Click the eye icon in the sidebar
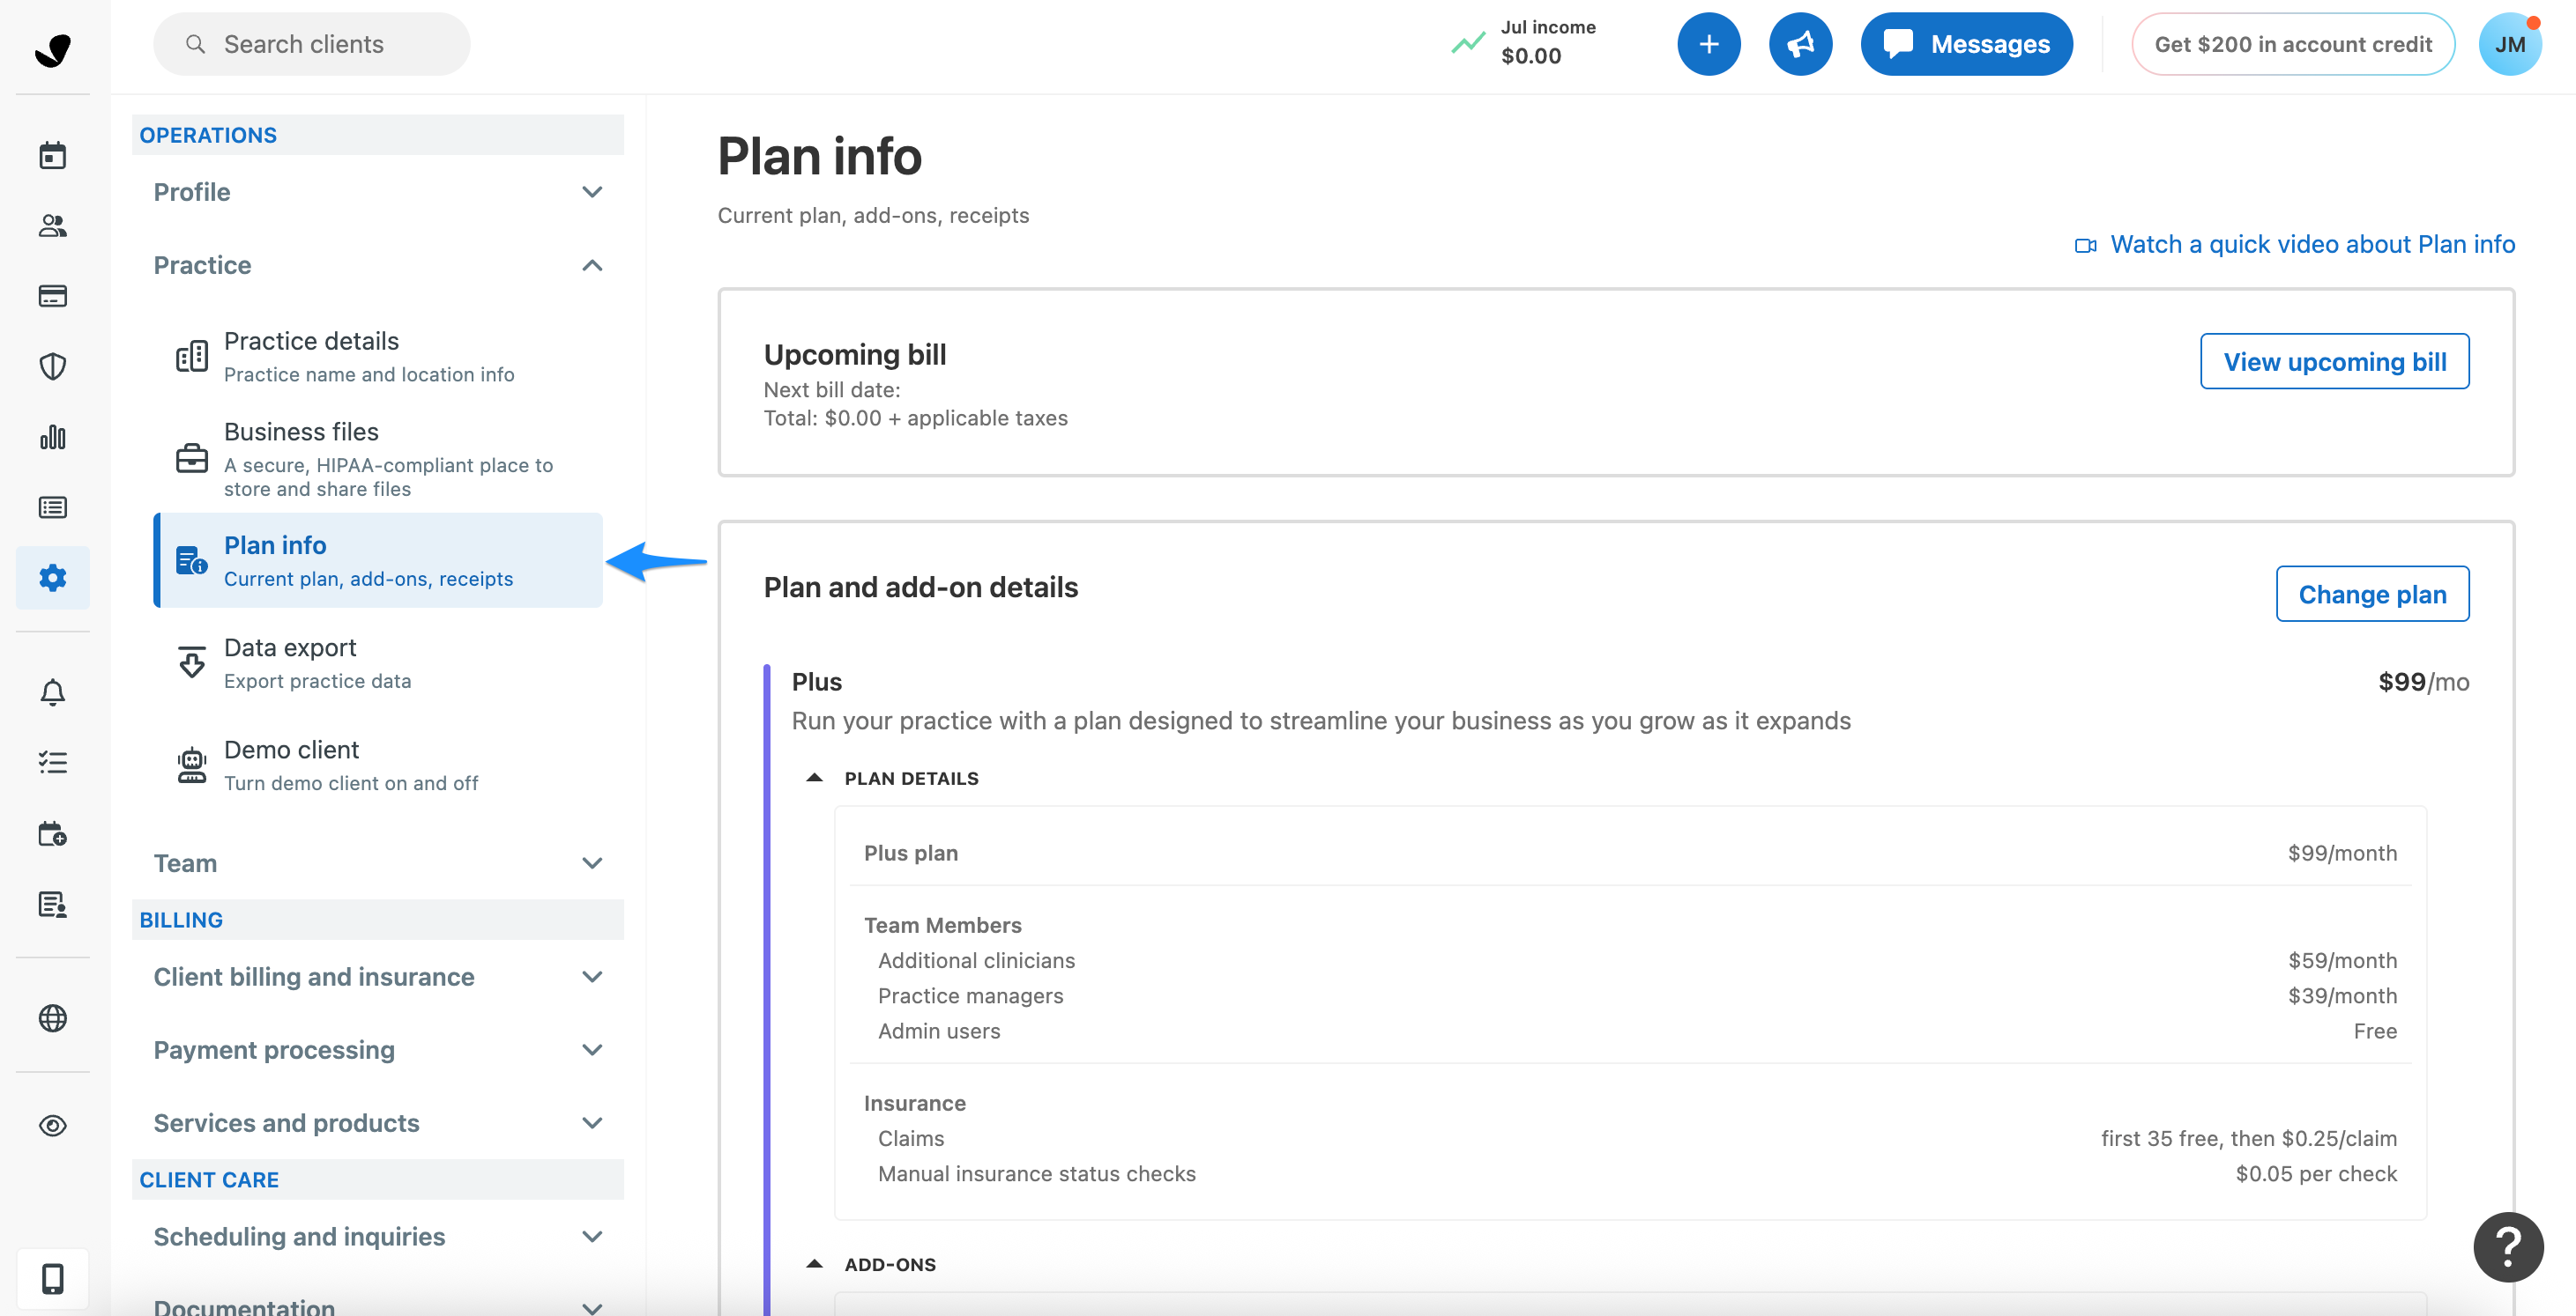The height and width of the screenshot is (1316, 2576). point(52,1125)
